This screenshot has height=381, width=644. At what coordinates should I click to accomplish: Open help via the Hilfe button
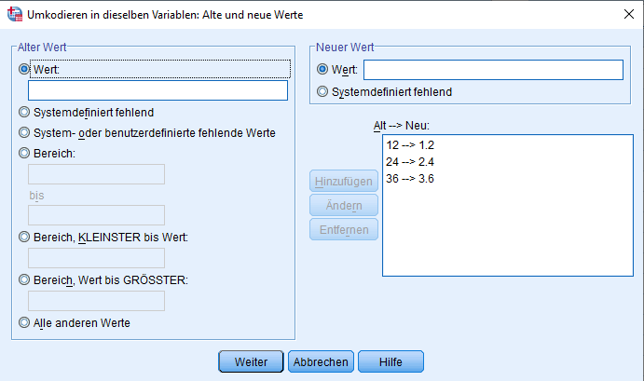coord(391,361)
